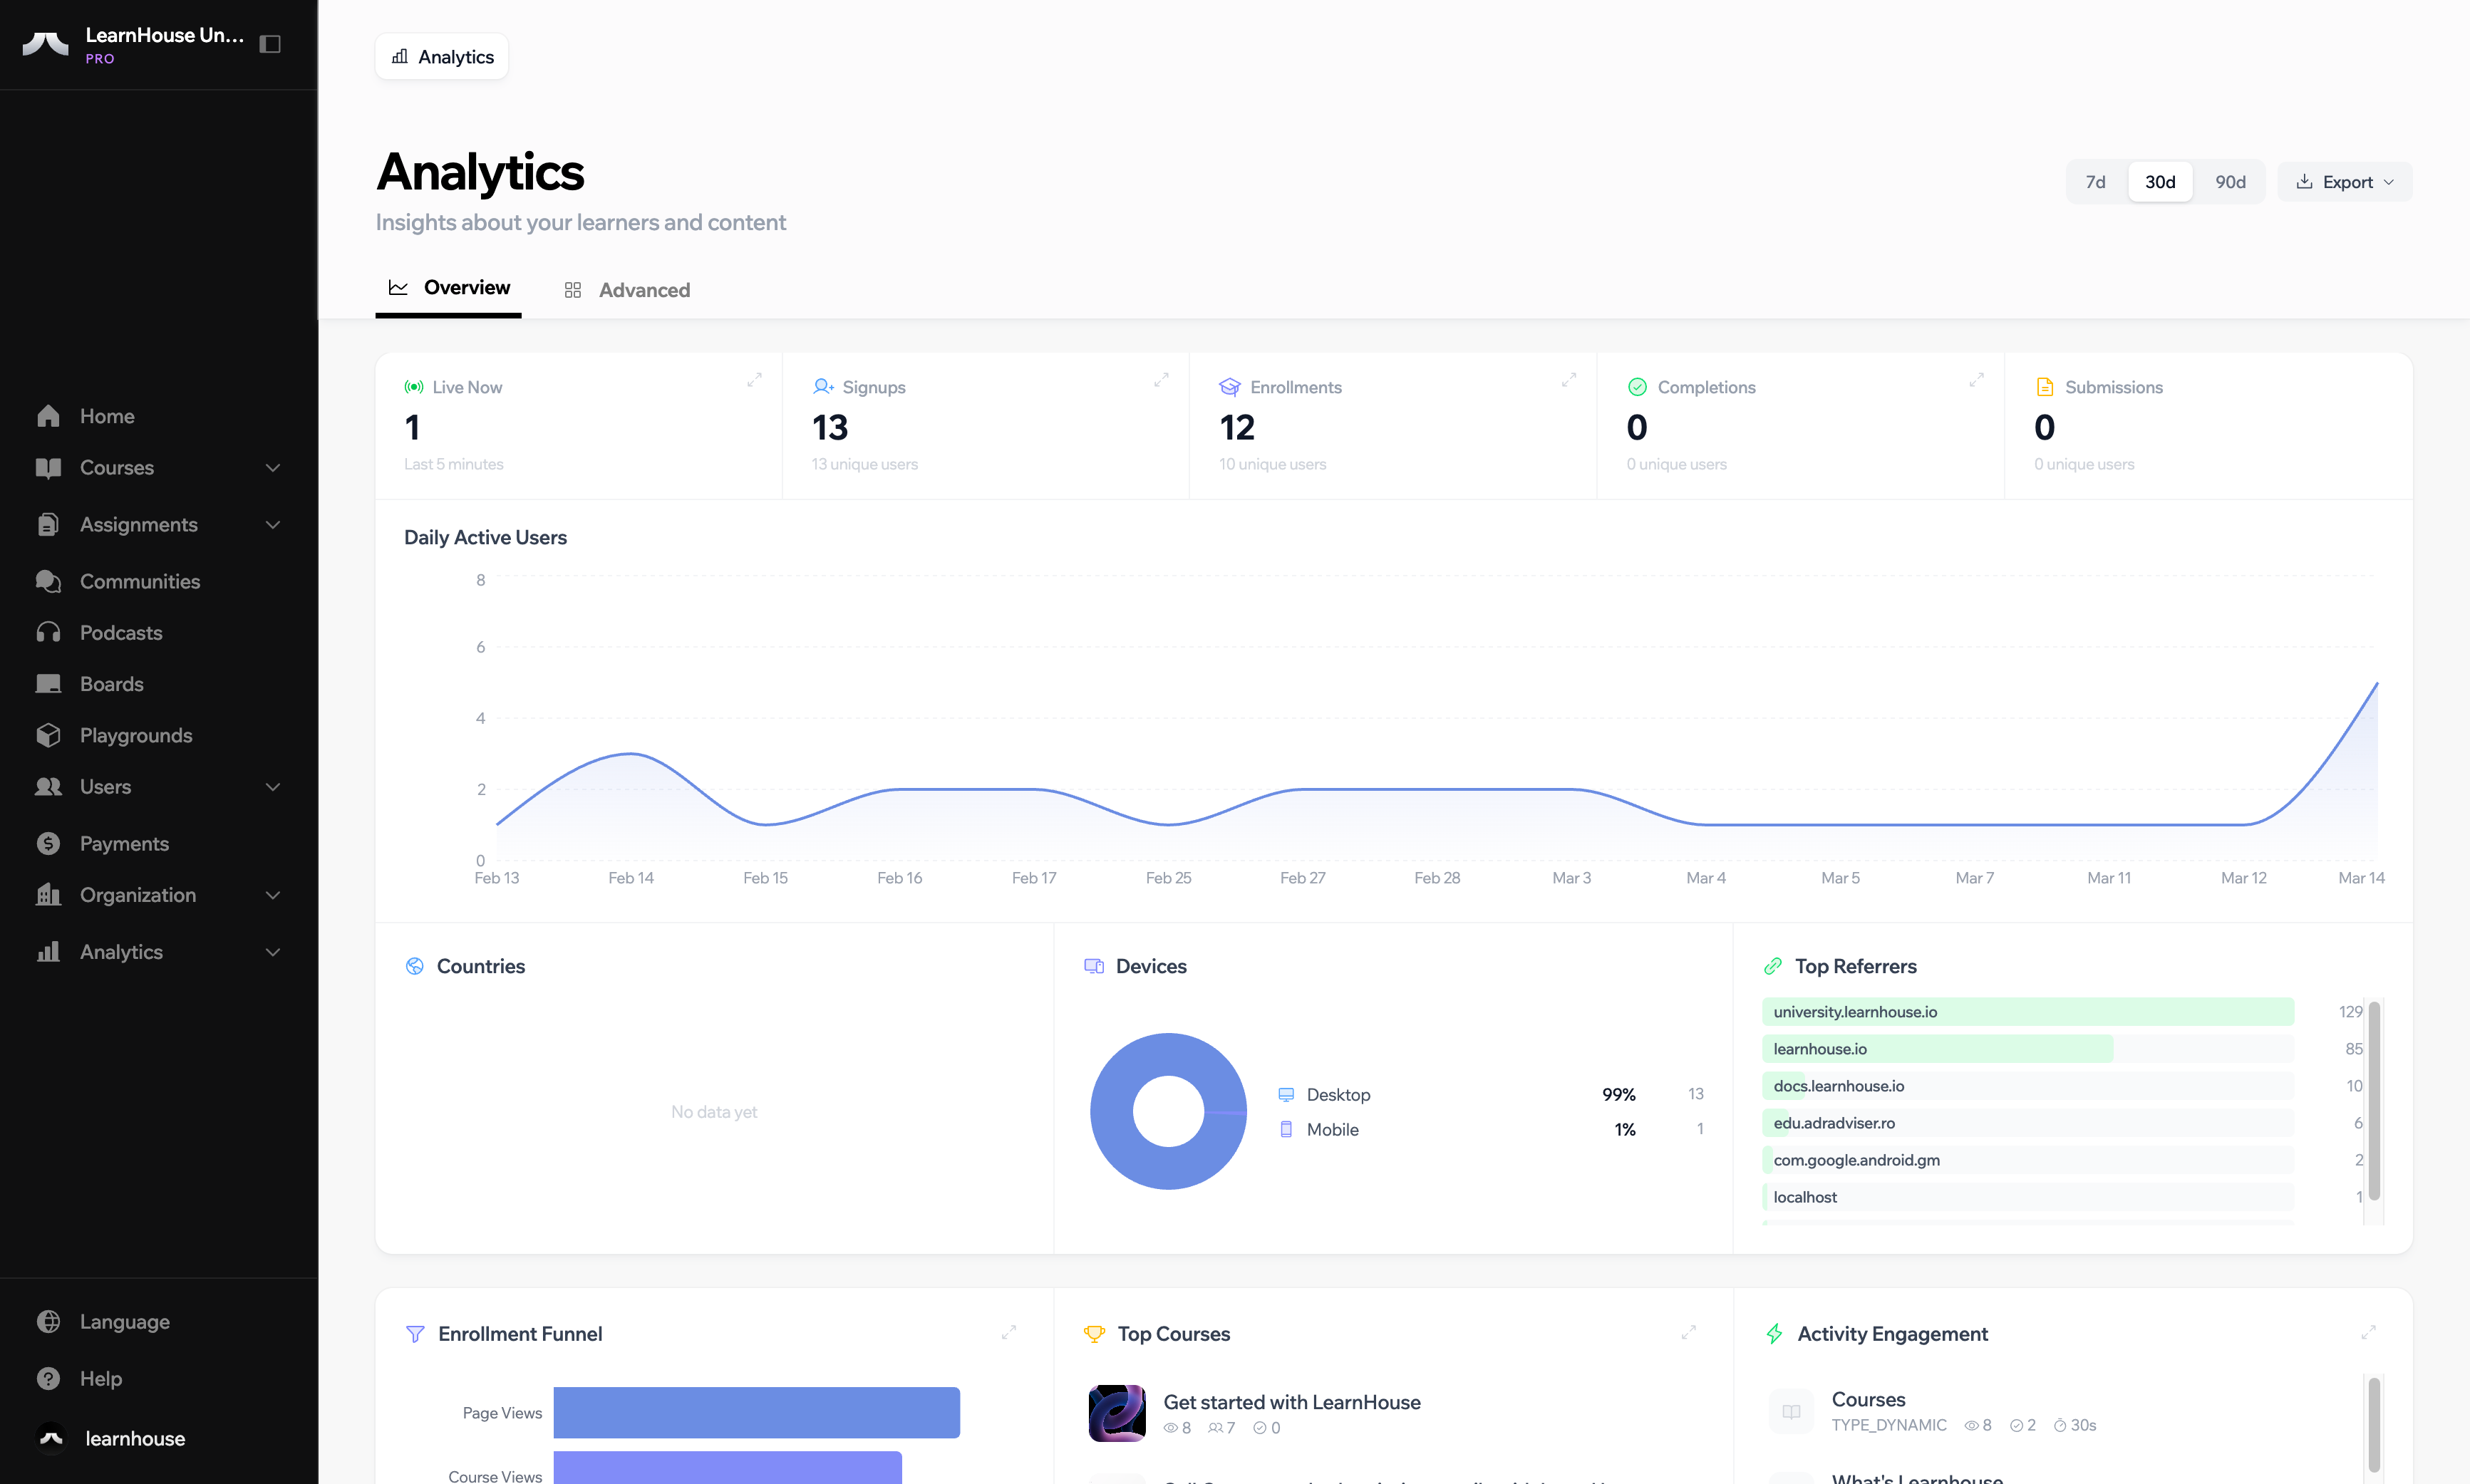This screenshot has width=2470, height=1484.
Task: Expand the Organization sidebar submenu
Action: [272, 895]
